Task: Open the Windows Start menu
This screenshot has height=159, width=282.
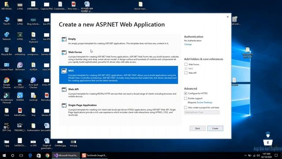Action: [x=4, y=155]
